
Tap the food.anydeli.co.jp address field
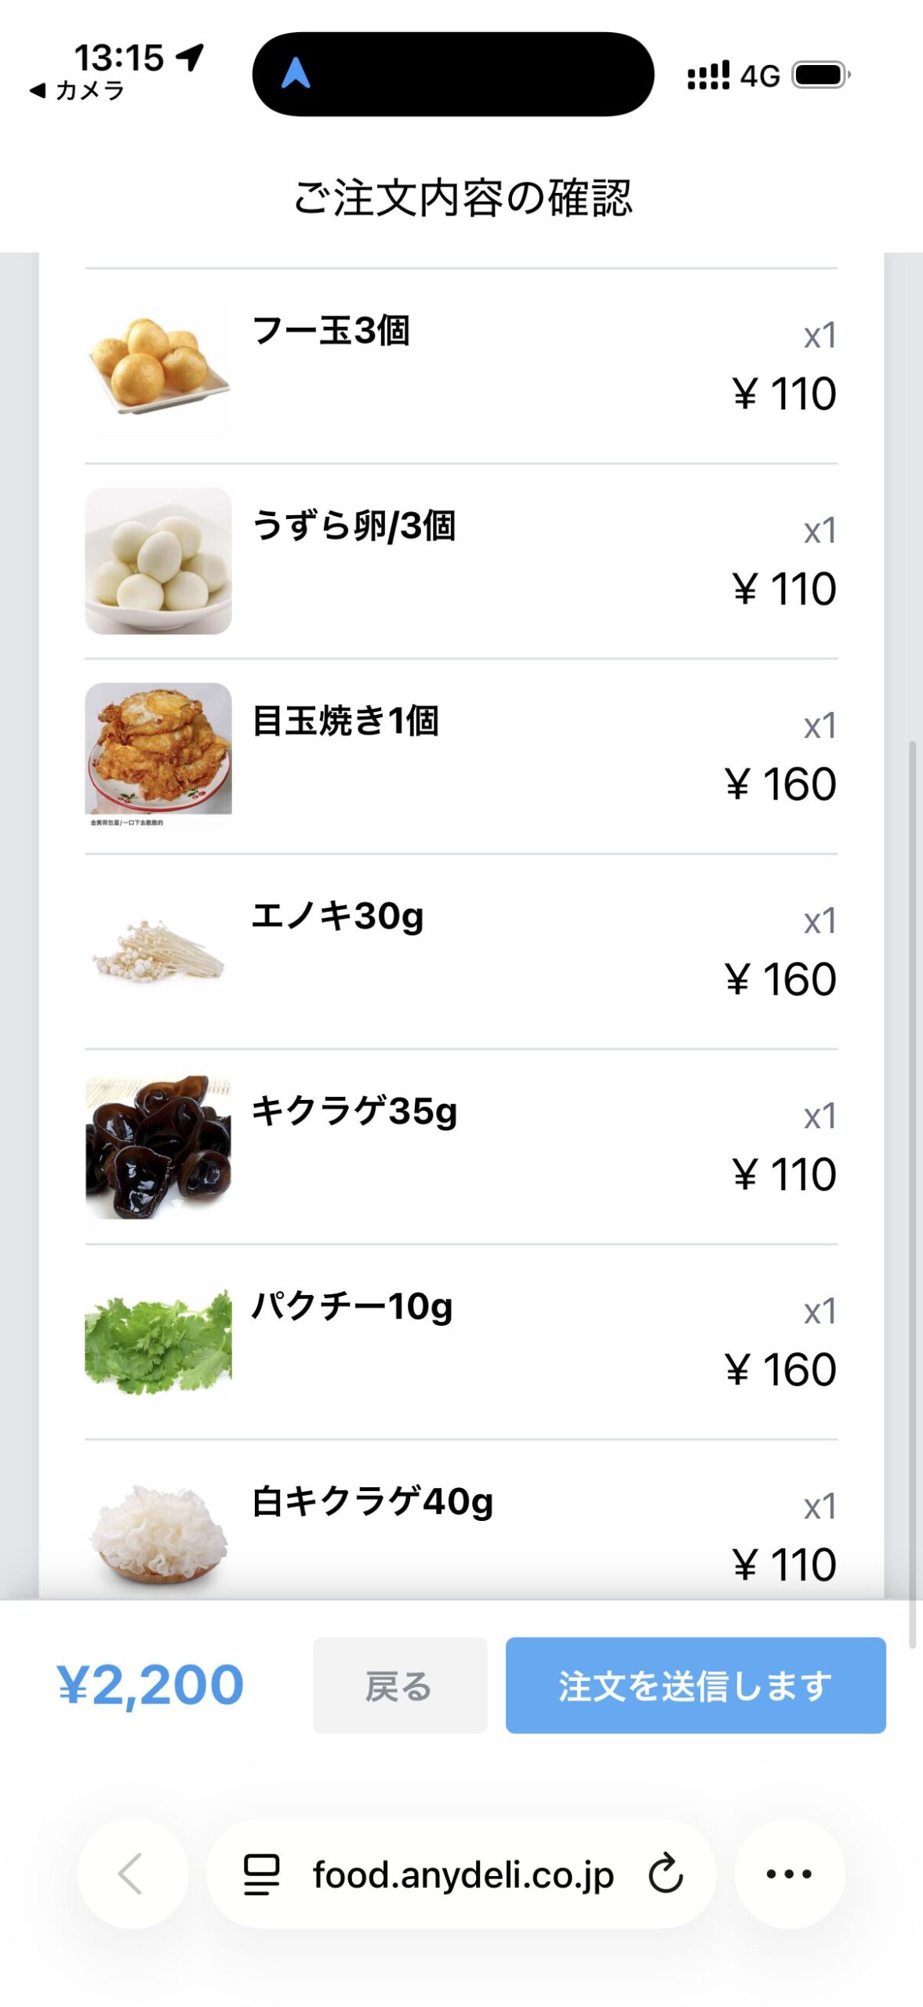[463, 1874]
